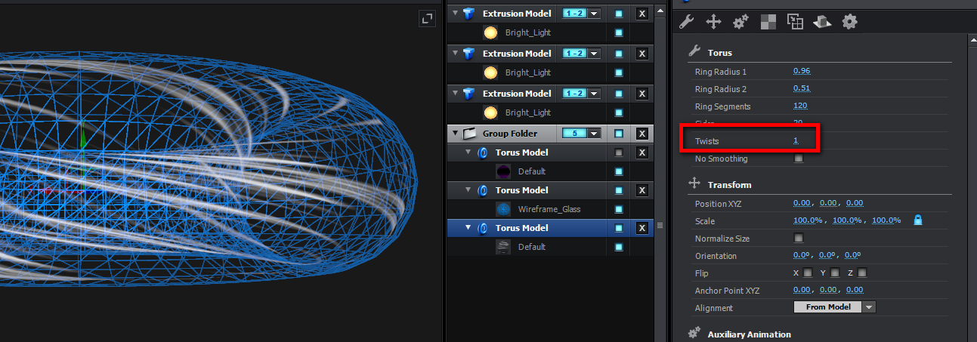The height and width of the screenshot is (342, 977).
Task: Select the Wireframe_Glass material thumbnail
Action: click(x=504, y=209)
